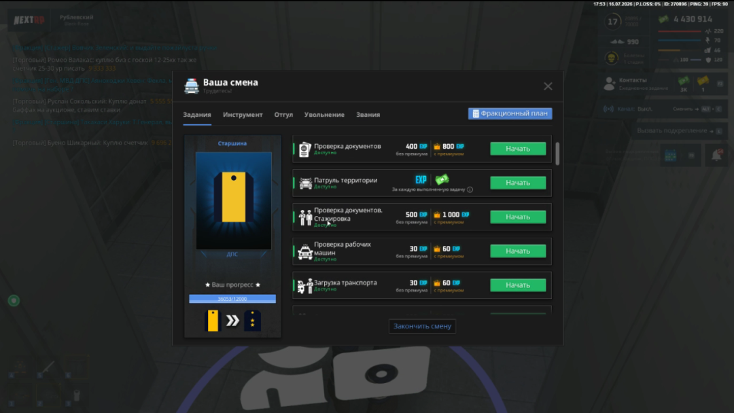Open the Инструмент tab
The height and width of the screenshot is (413, 734).
[x=243, y=115]
